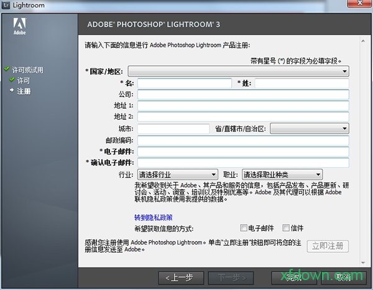Click the 公司 company field
Viewport: 373px width, 290px height.
(x=243, y=95)
